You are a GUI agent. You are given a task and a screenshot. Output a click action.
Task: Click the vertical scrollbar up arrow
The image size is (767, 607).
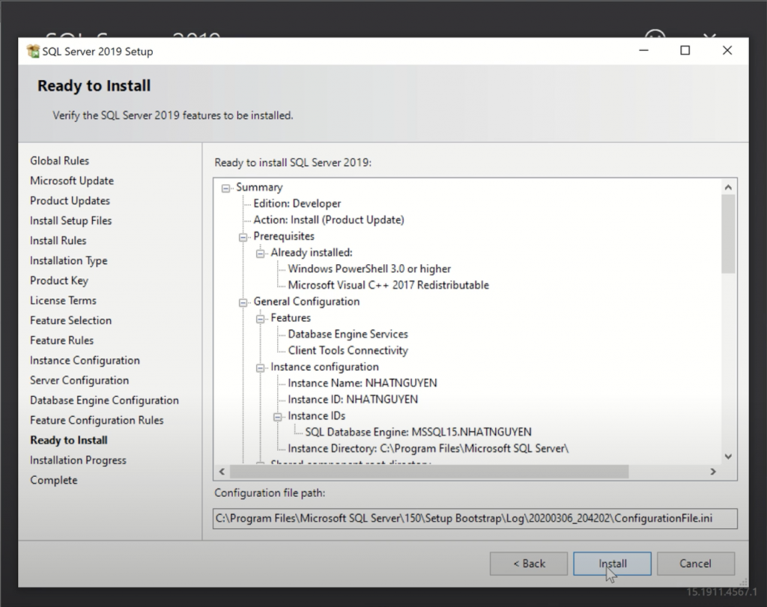point(728,187)
